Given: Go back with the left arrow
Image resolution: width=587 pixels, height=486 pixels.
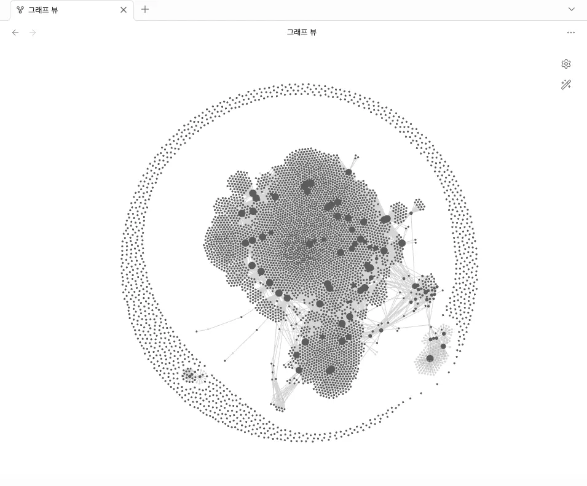Looking at the screenshot, I should click(15, 33).
